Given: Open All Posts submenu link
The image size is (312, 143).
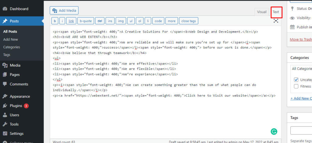Looking at the screenshot, I should [10, 32].
